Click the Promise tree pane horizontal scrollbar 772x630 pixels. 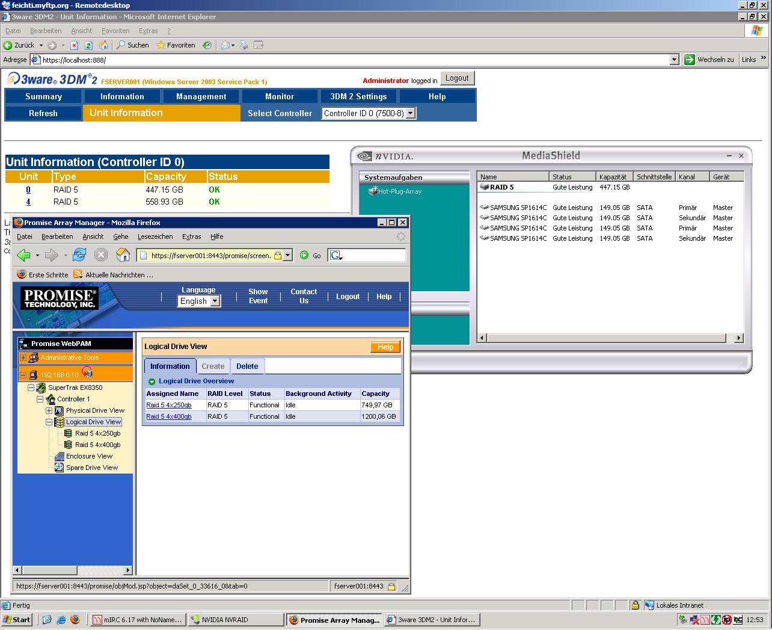[x=72, y=570]
